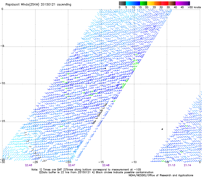
Task: Click the "0" longitude label at bottom right
Action: (200, 162)
